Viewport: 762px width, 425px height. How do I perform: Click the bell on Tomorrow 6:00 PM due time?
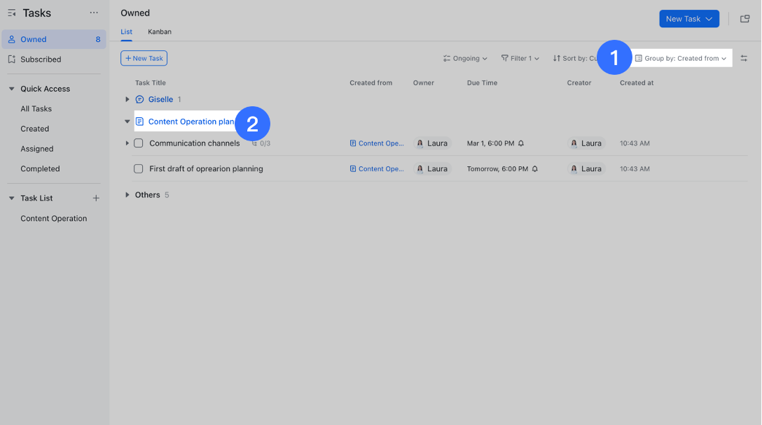coord(535,169)
